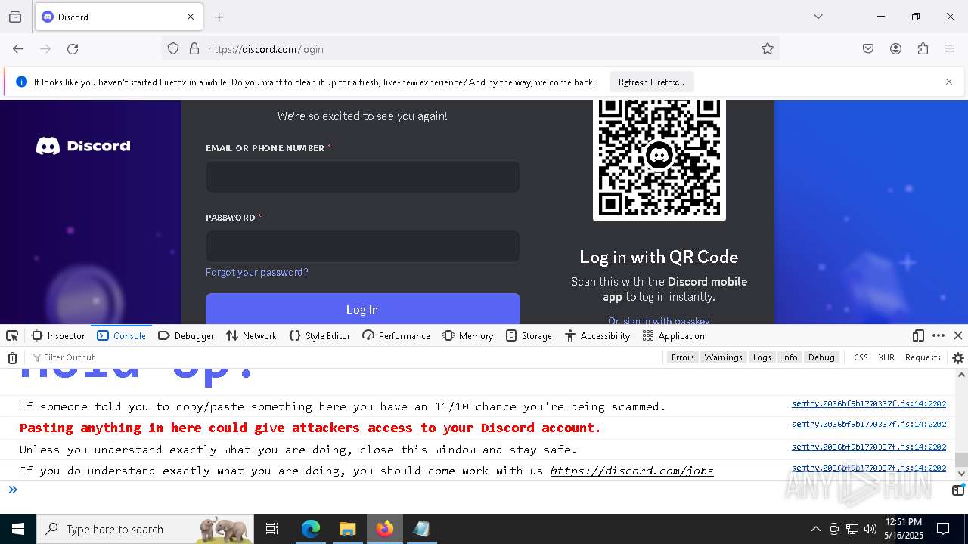Select the Console tab
Viewport: 968px width, 544px height.
(121, 335)
